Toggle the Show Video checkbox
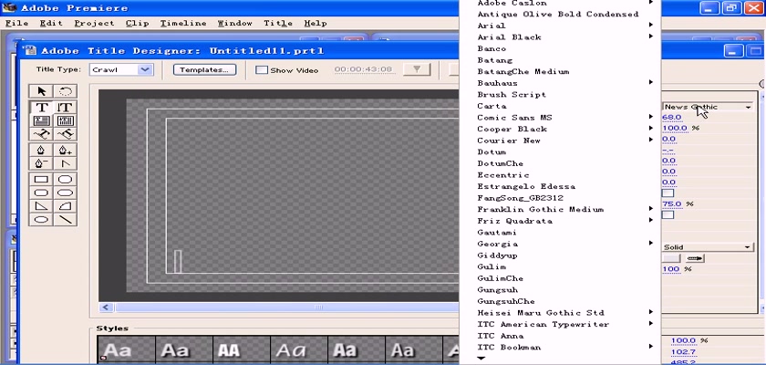Screen dimensions: 766x365 262,70
